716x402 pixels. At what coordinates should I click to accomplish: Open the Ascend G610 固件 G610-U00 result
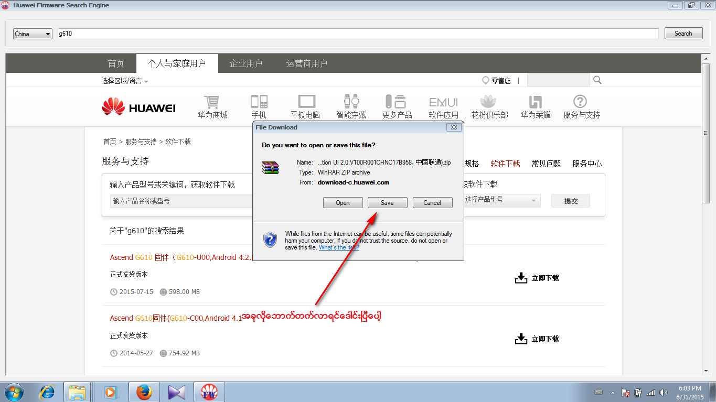[x=181, y=257]
